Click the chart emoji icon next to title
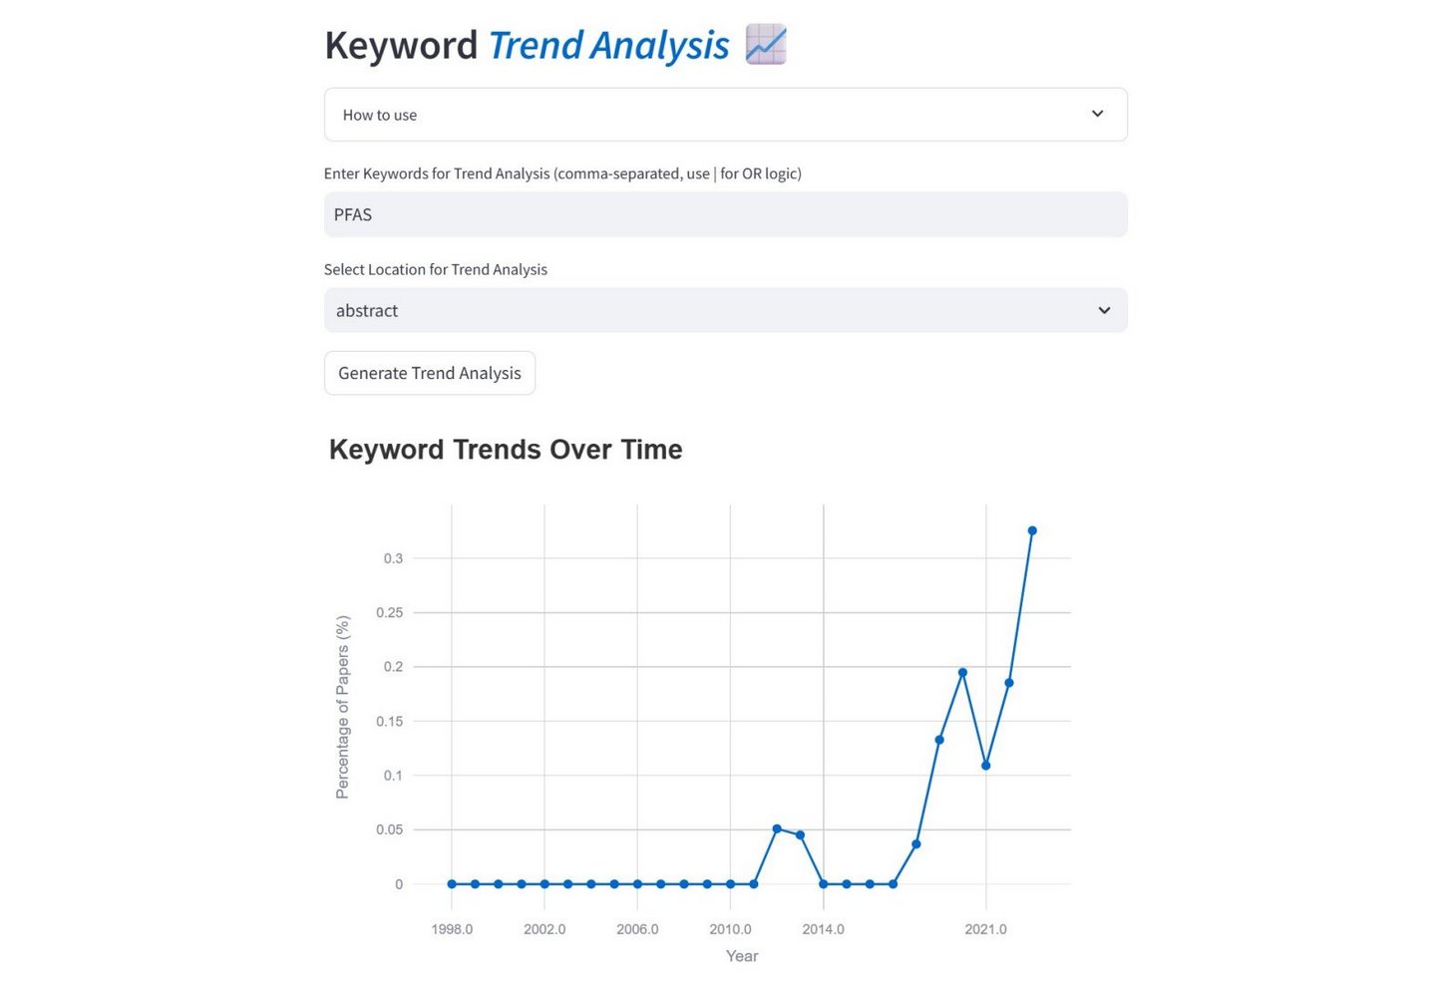1436x983 pixels. pos(765,44)
